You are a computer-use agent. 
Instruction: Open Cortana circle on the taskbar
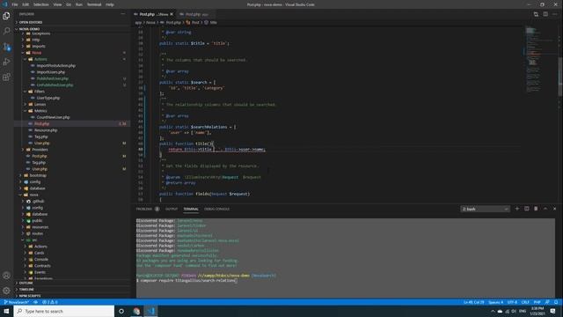tap(121, 311)
